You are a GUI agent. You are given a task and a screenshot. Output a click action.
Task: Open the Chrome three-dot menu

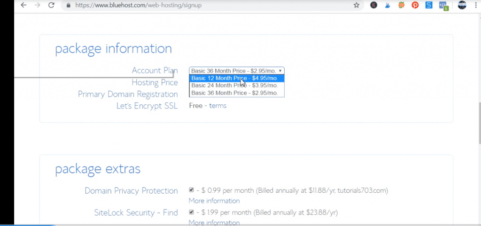coord(475,5)
